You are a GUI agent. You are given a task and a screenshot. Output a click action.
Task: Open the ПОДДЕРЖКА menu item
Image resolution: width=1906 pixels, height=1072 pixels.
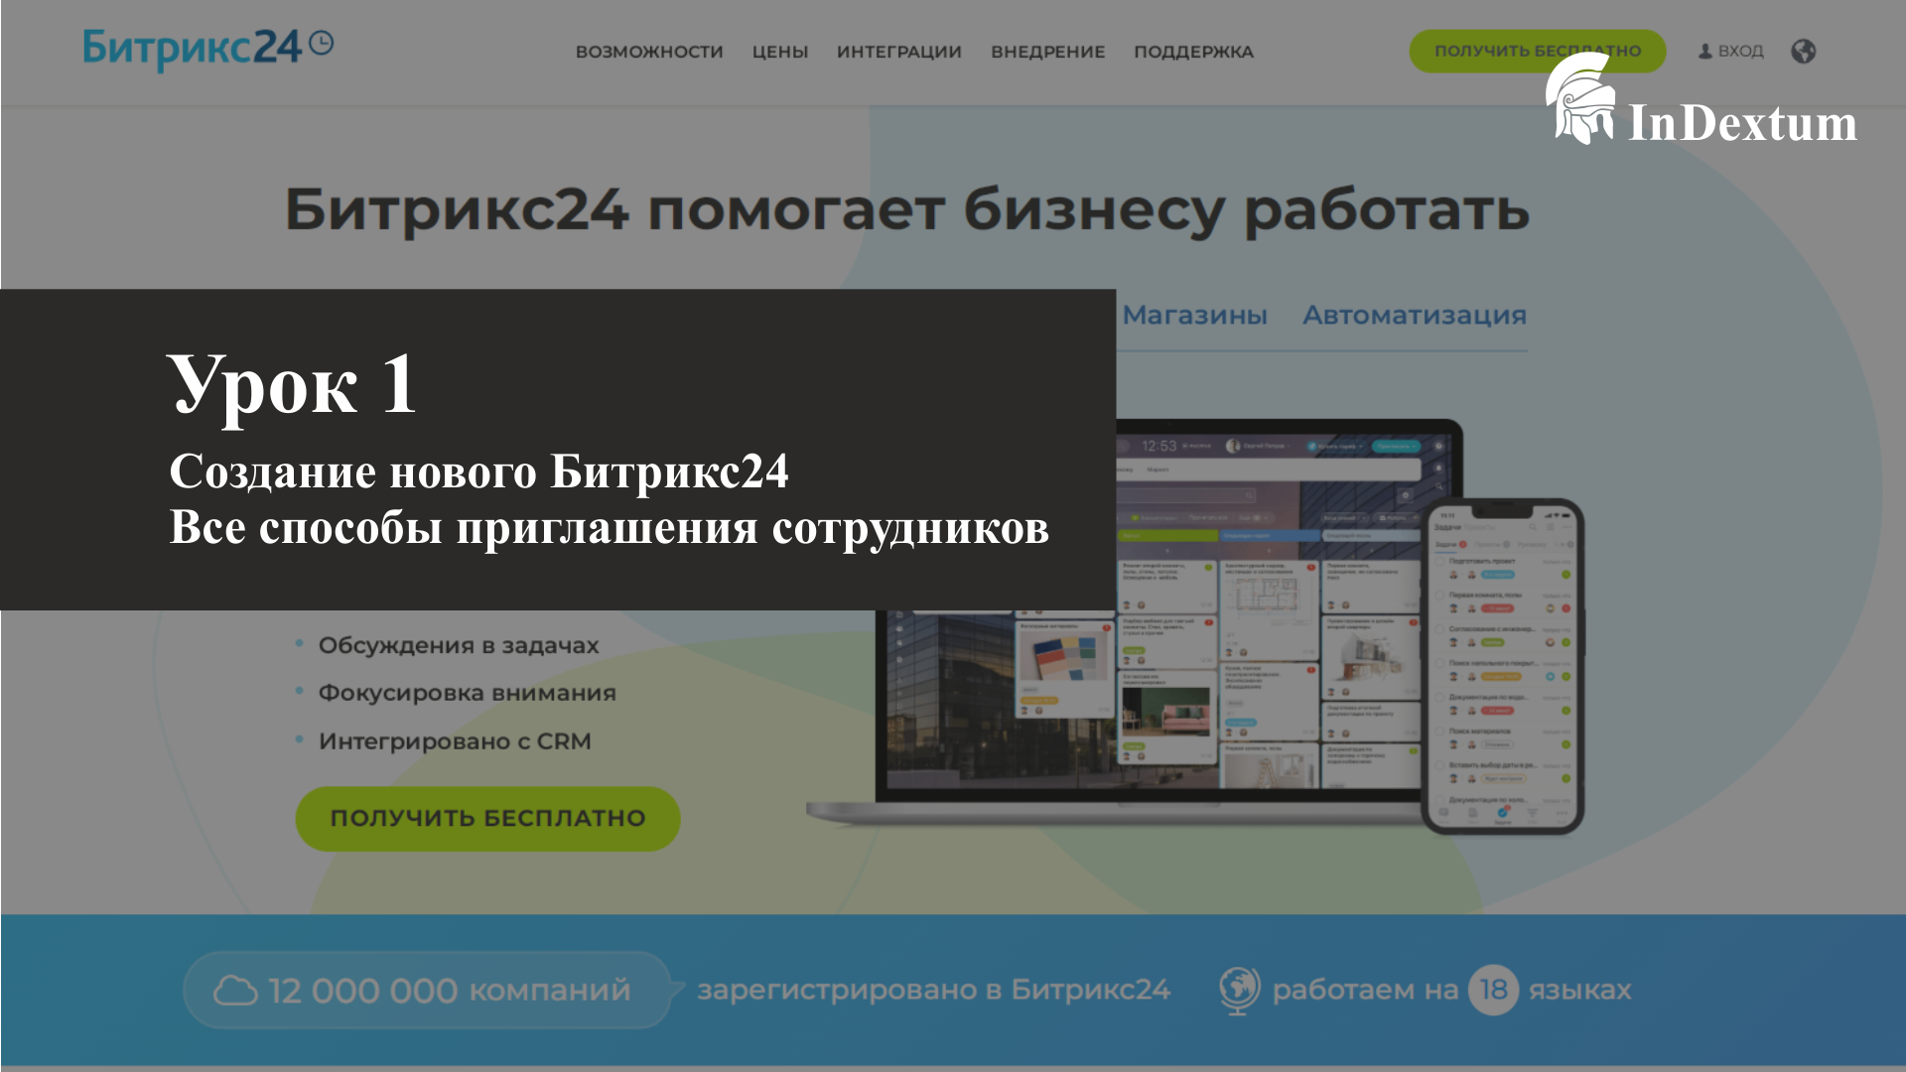click(x=1193, y=52)
